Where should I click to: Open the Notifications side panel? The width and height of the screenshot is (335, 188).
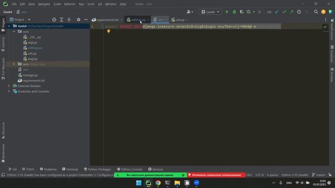(x=332, y=29)
